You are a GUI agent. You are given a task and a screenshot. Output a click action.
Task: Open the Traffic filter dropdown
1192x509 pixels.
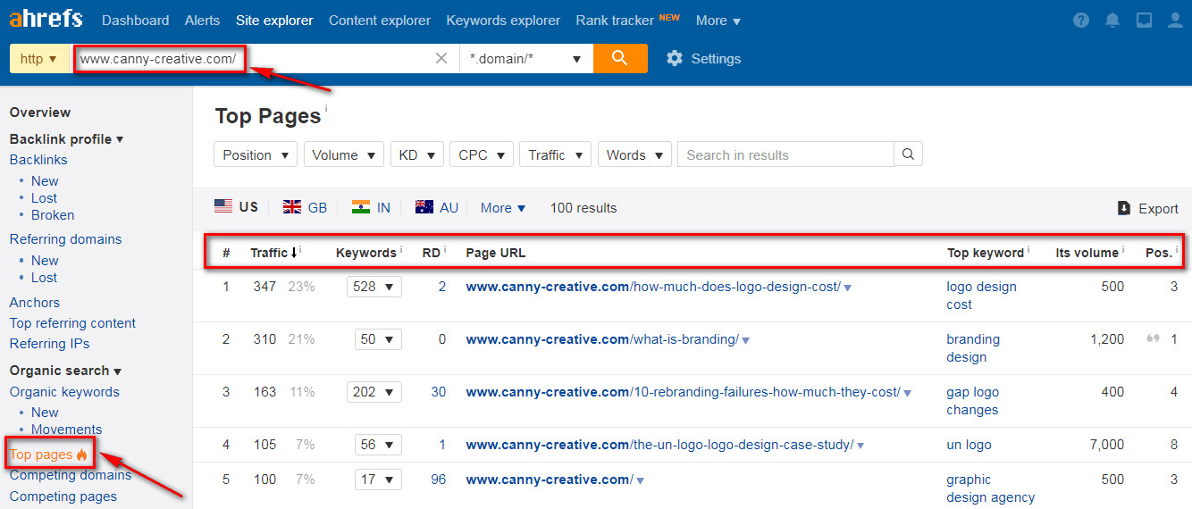(x=555, y=154)
